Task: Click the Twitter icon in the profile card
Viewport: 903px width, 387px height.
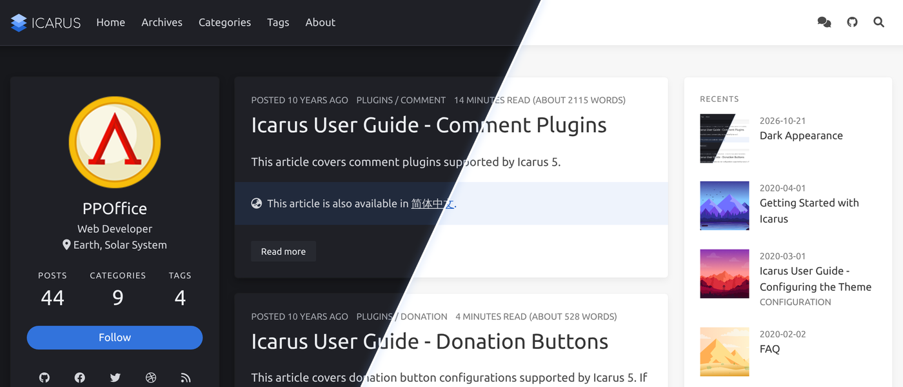Action: click(115, 377)
